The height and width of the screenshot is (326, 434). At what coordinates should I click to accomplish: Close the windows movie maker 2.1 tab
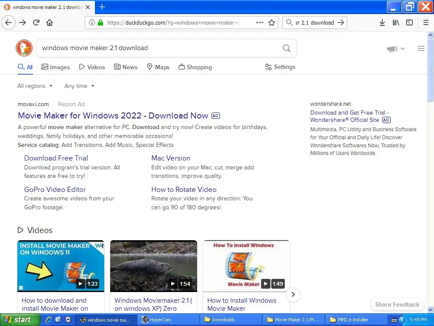tap(88, 7)
